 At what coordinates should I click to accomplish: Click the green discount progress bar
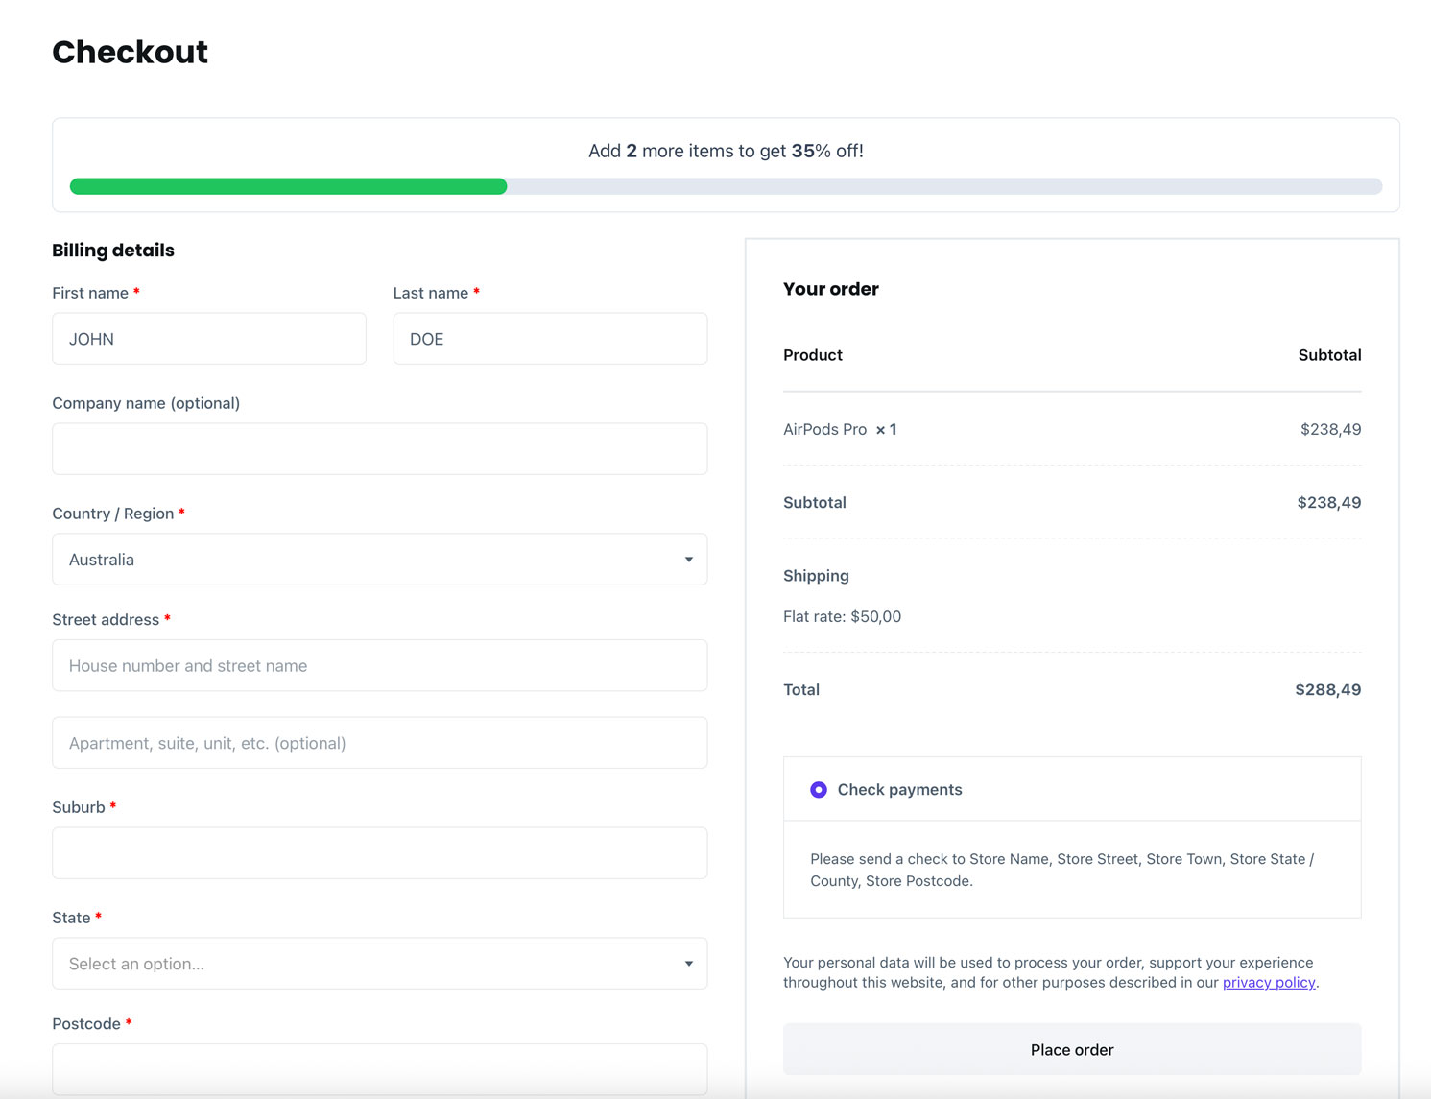click(x=288, y=186)
